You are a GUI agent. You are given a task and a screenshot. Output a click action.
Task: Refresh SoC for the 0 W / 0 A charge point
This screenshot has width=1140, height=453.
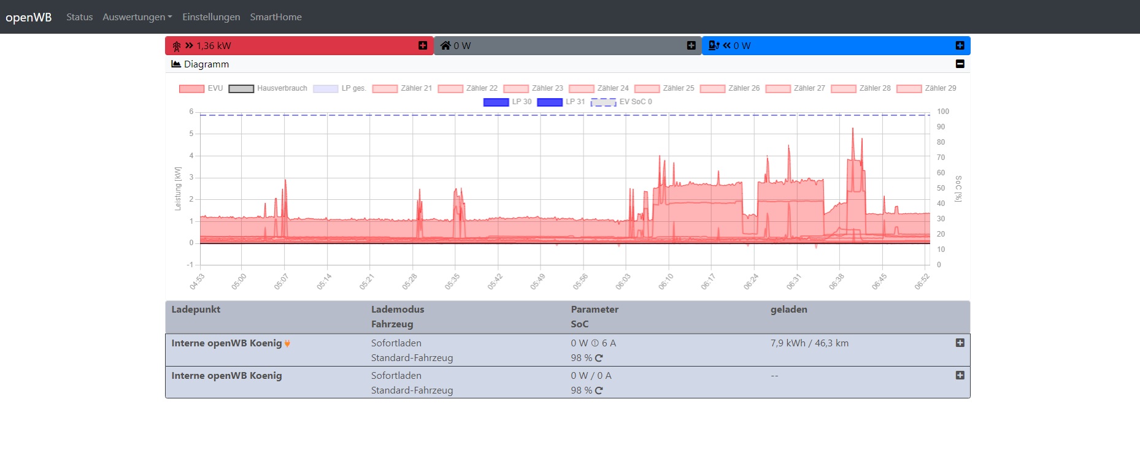(x=599, y=390)
